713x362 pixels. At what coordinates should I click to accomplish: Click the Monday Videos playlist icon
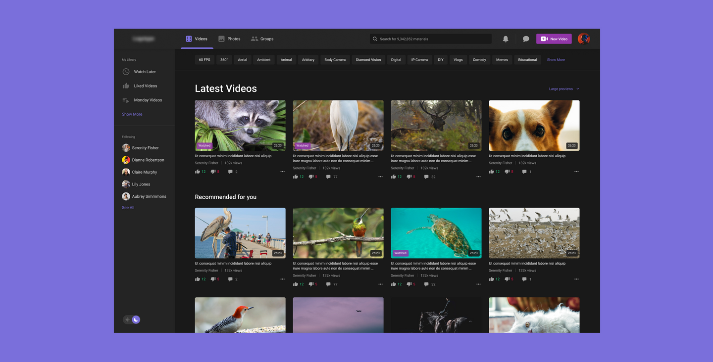126,100
